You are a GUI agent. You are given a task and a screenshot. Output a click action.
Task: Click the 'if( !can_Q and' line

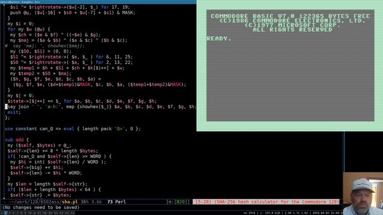[59, 156]
